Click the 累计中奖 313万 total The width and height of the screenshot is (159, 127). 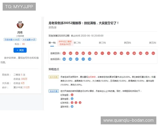[x=21, y=87]
